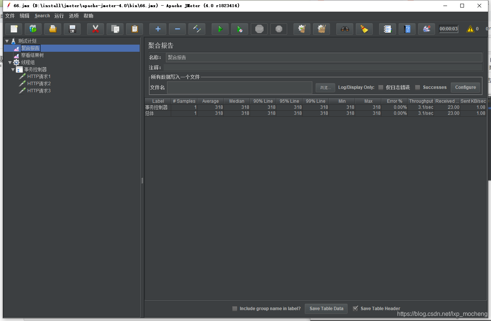
Task: Enable the 仅日志错误 checkbox
Action: pyautogui.click(x=381, y=87)
